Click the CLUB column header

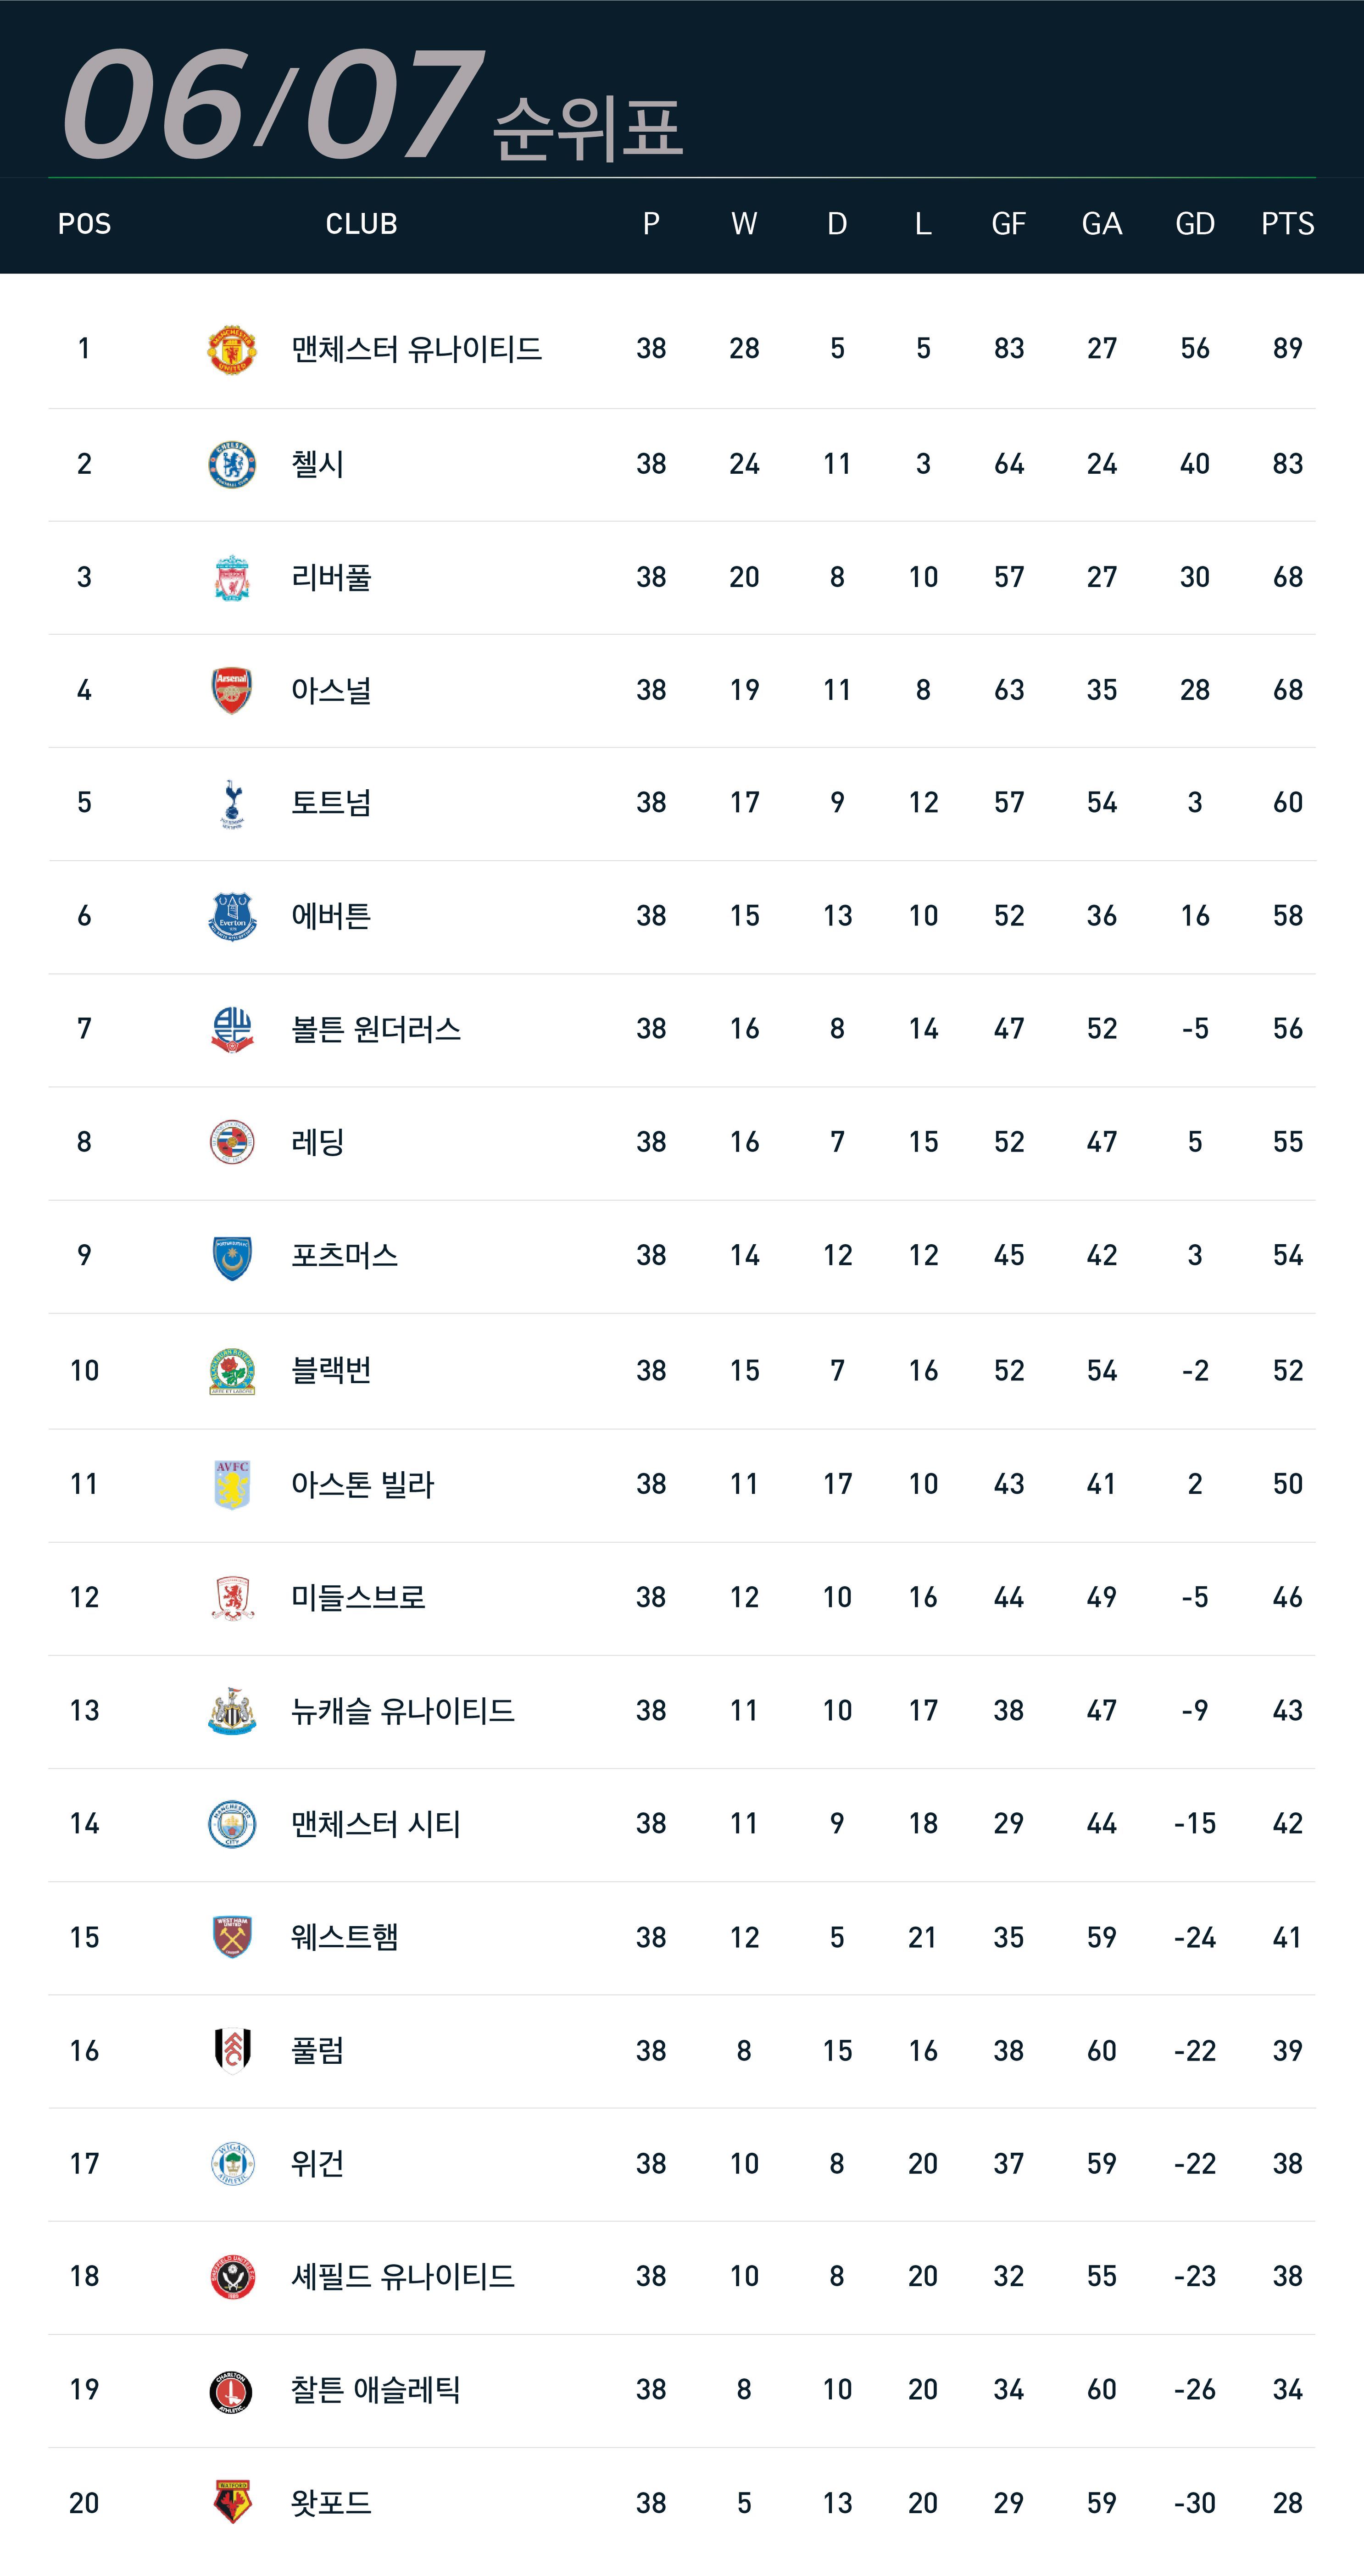point(361,224)
